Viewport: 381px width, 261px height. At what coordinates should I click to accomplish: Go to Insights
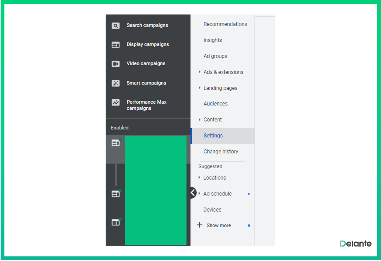[212, 40]
